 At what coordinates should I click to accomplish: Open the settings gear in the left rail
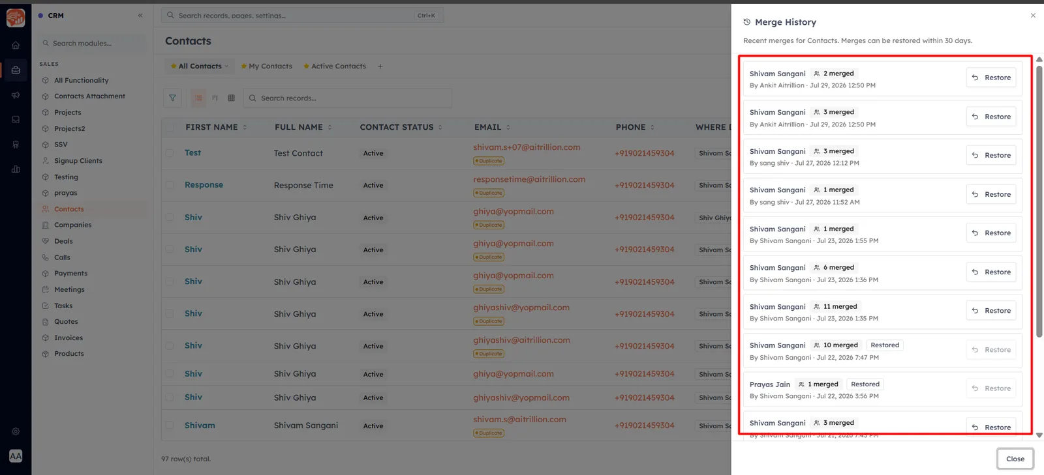pyautogui.click(x=16, y=431)
